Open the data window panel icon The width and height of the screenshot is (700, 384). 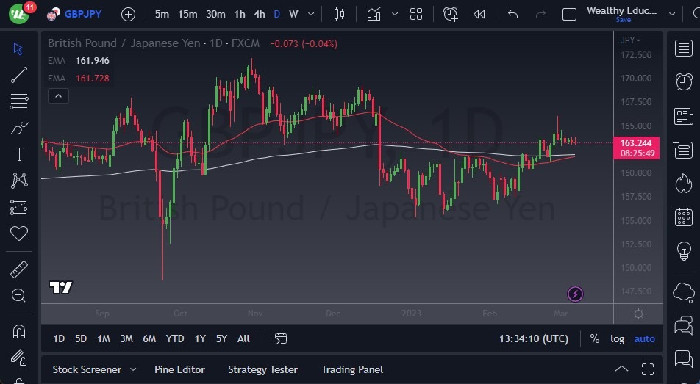pos(684,149)
